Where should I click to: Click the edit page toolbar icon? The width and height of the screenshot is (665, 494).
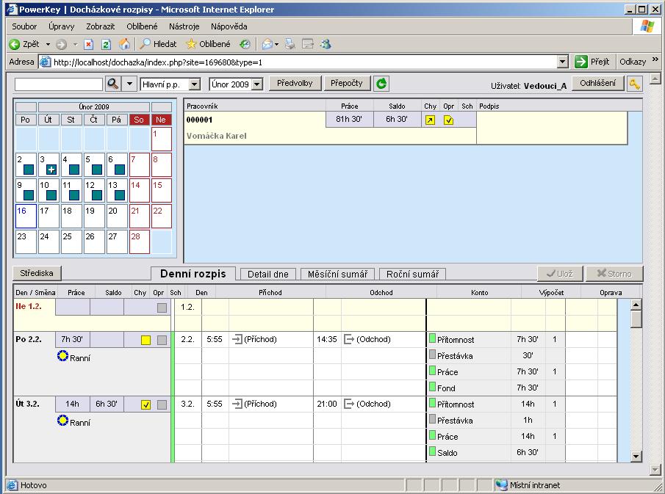pyautogui.click(x=308, y=44)
